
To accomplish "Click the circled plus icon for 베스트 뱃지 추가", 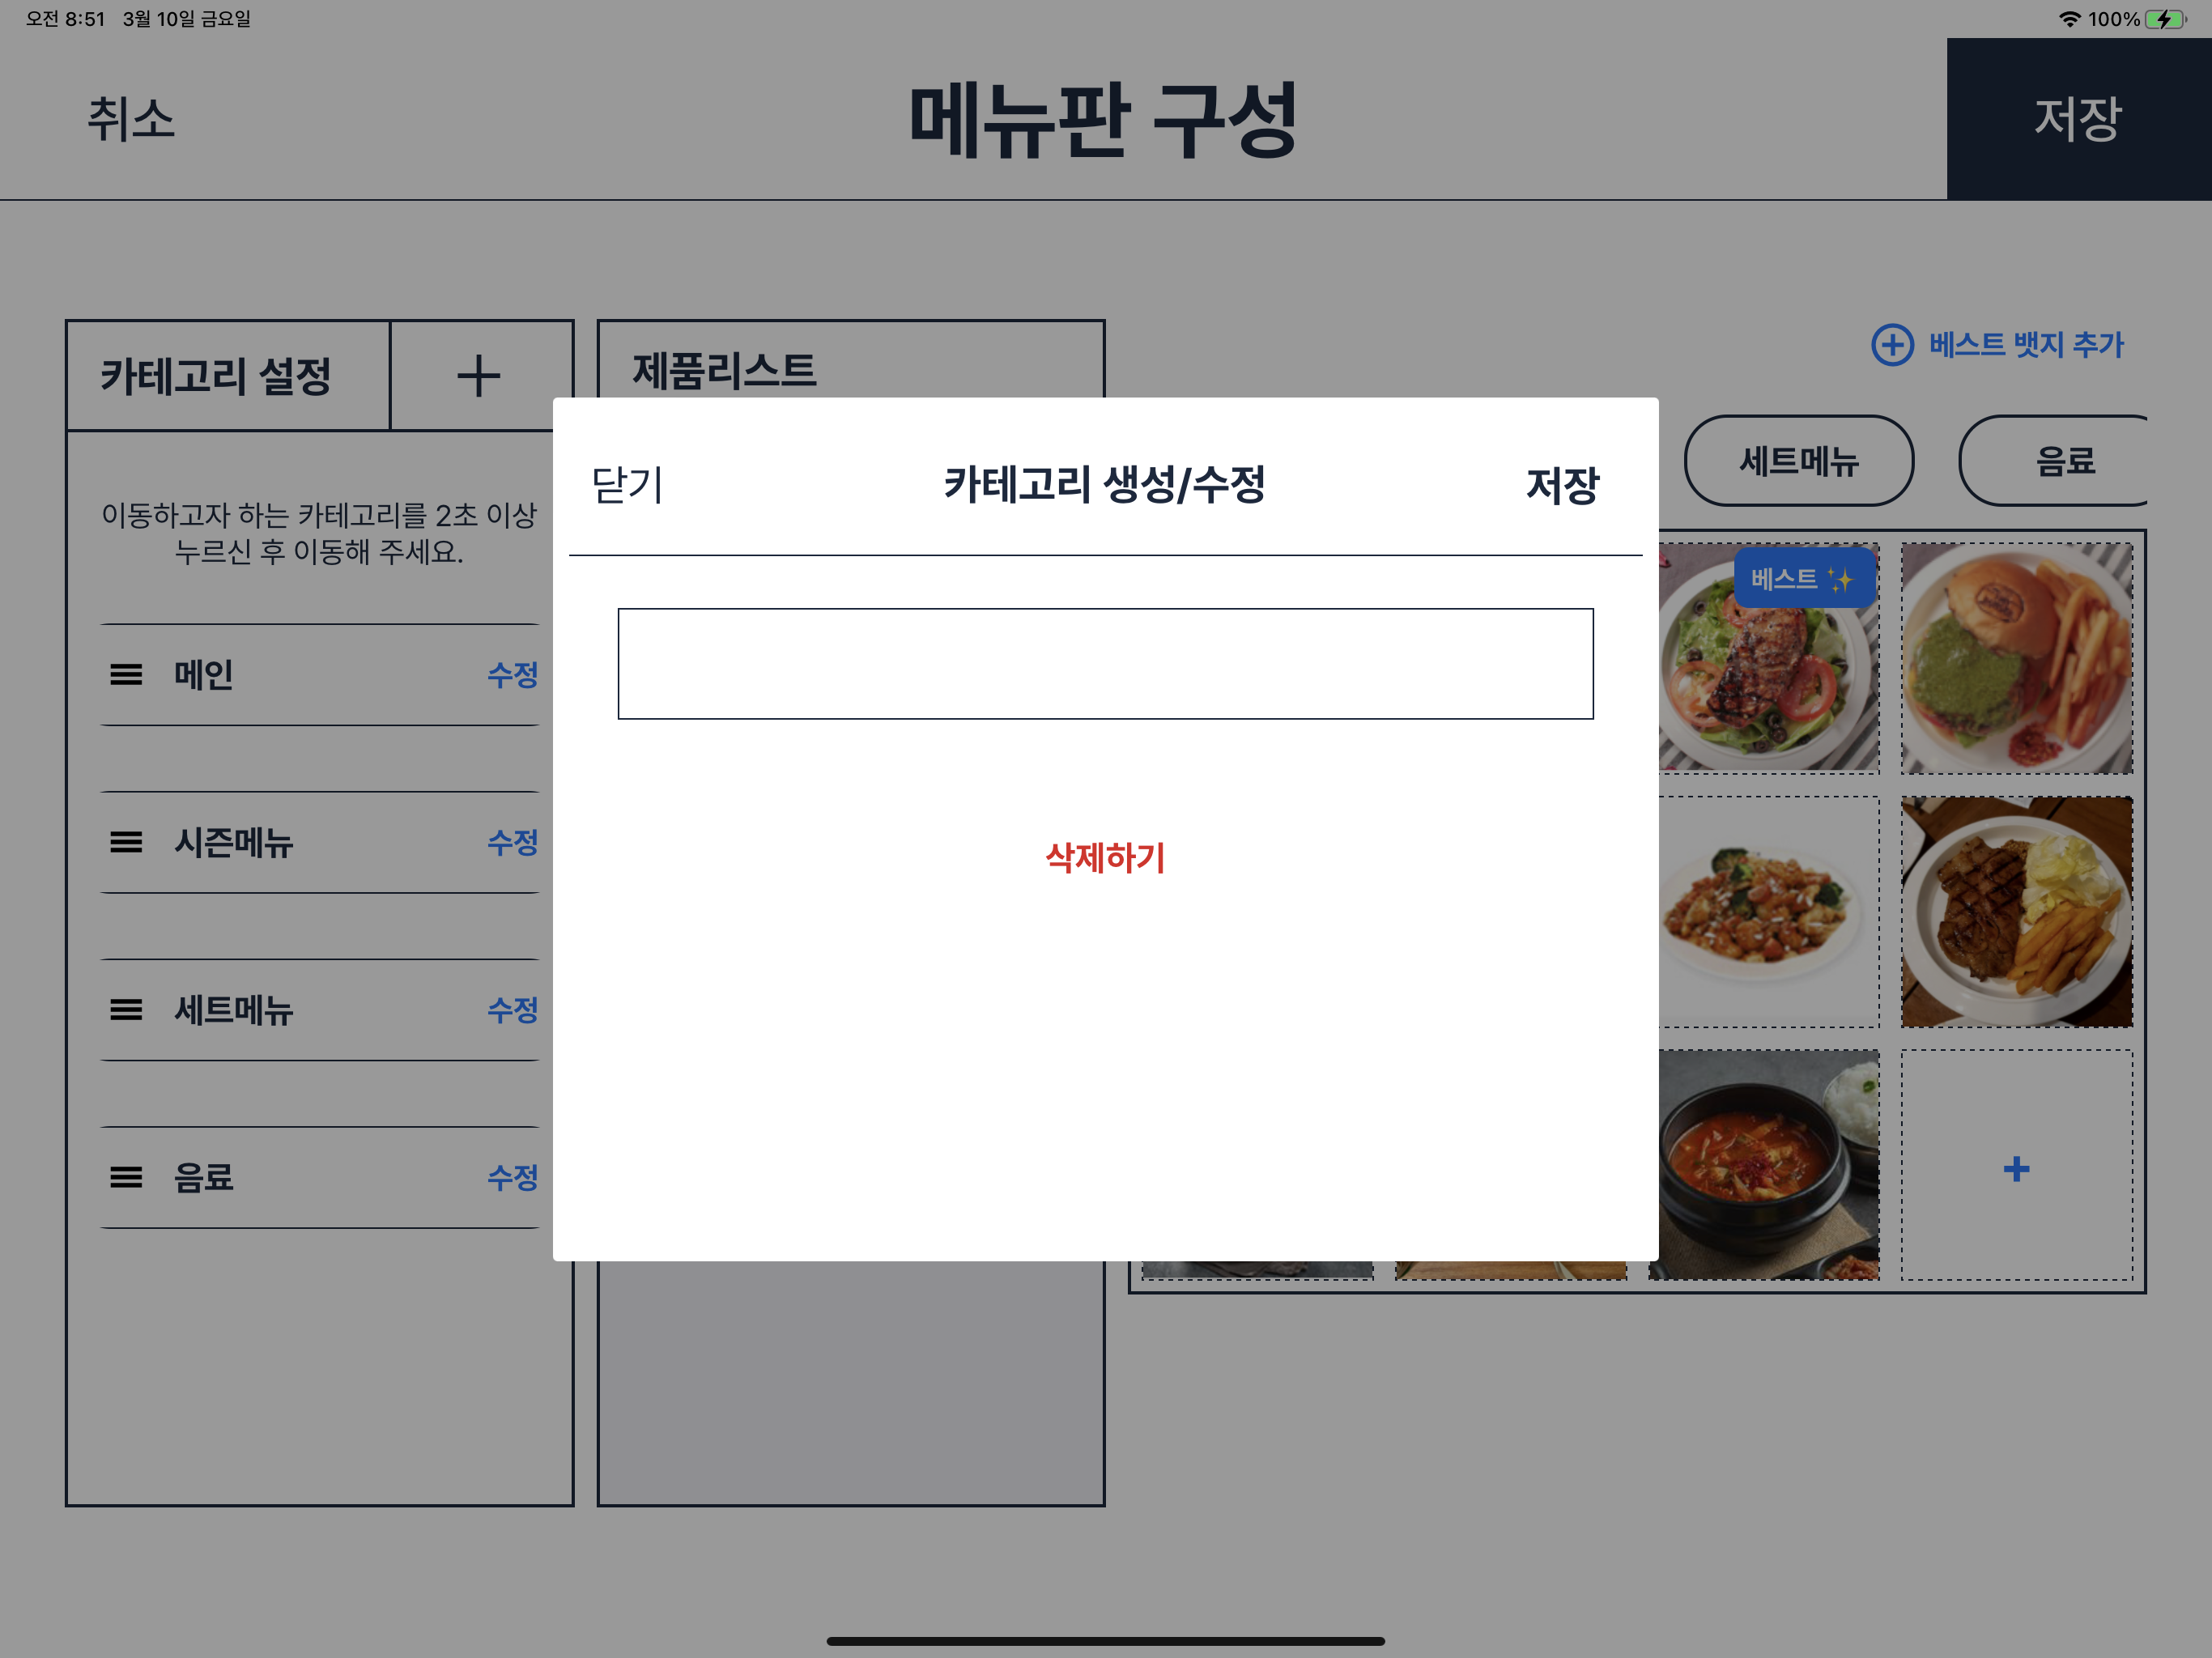I will click(x=1892, y=345).
